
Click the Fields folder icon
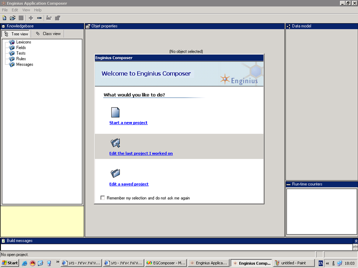[12, 48]
